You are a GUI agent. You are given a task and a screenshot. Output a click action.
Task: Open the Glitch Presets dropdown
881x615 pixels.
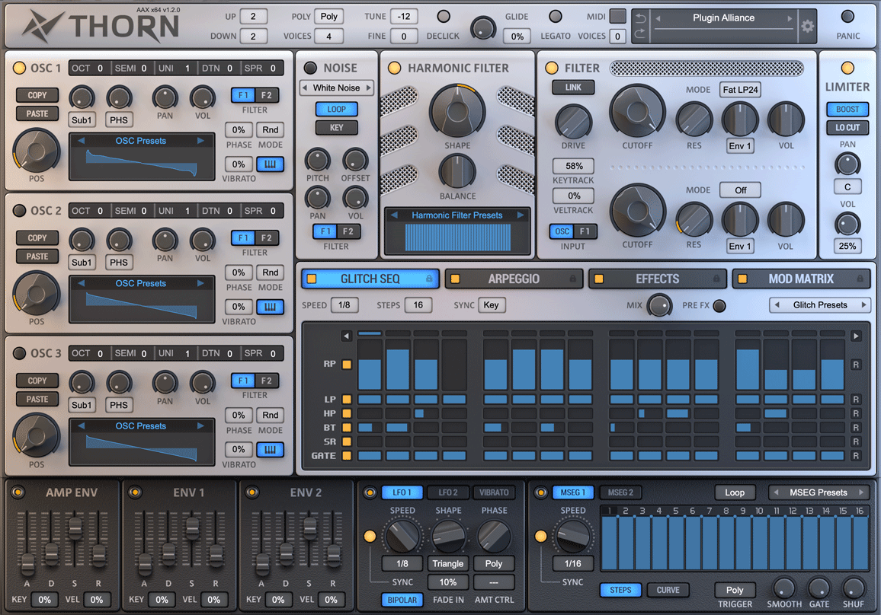(x=820, y=304)
